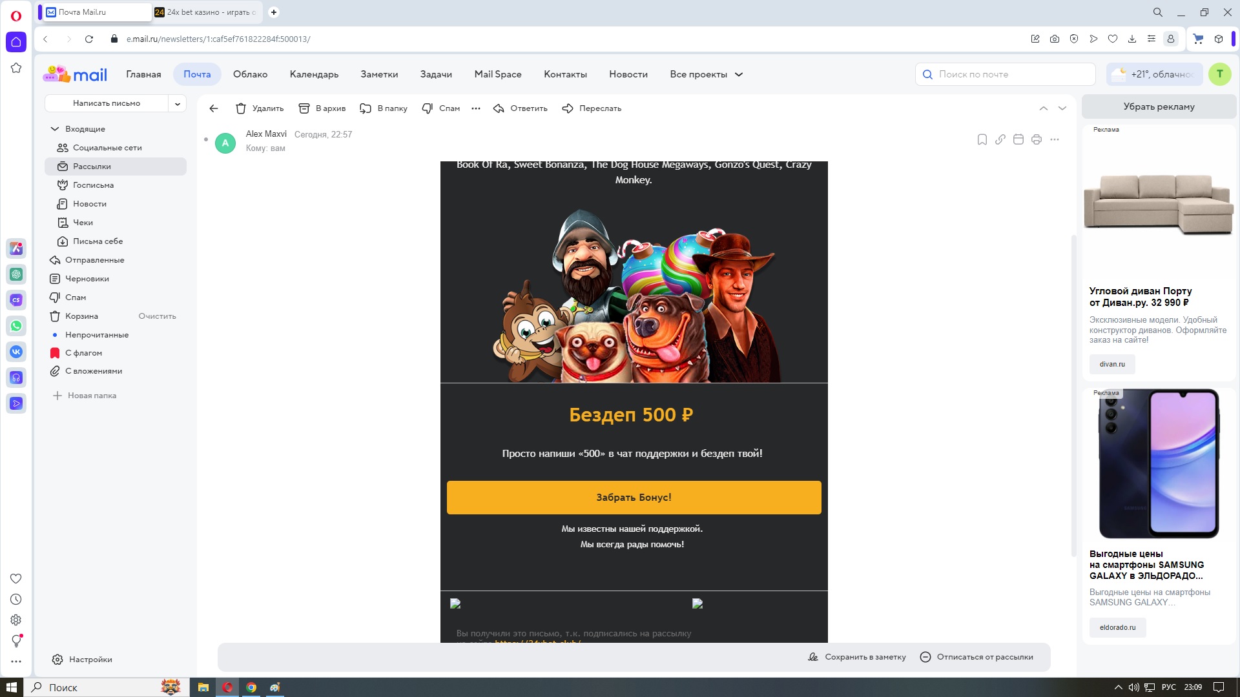Open WhatsApp from Opera sidebar
1240x697 pixels.
16,326
